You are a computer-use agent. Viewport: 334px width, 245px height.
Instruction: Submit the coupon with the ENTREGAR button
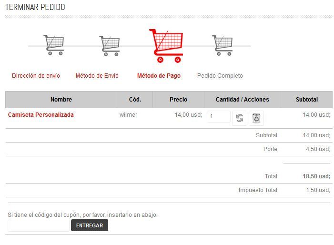point(90,225)
